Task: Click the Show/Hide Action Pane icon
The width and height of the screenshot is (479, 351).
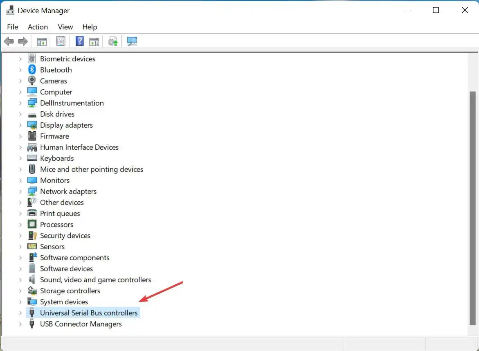Action: click(94, 41)
